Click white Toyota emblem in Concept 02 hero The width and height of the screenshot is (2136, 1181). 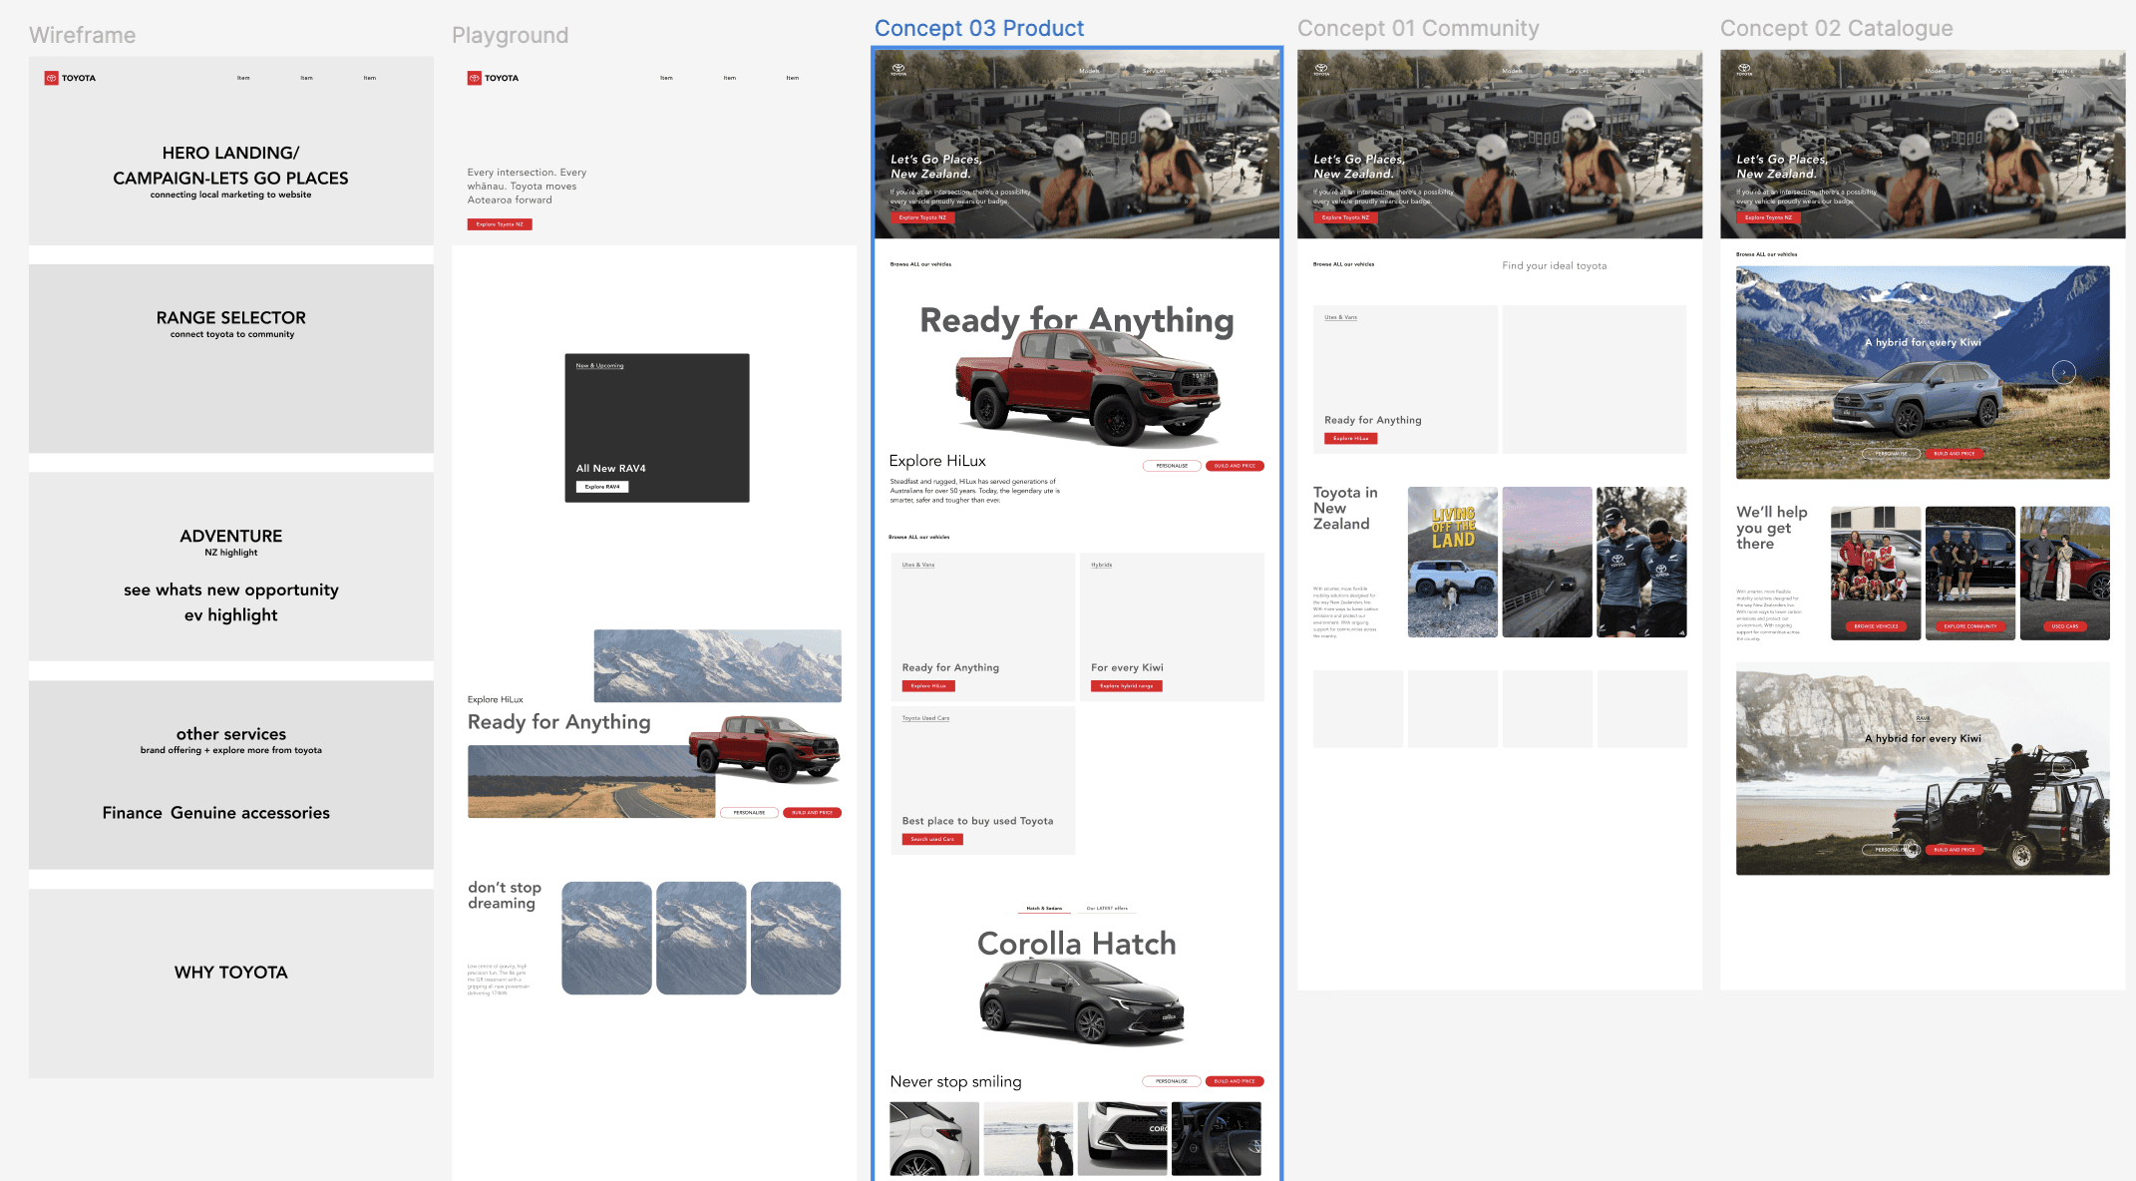(x=1744, y=69)
